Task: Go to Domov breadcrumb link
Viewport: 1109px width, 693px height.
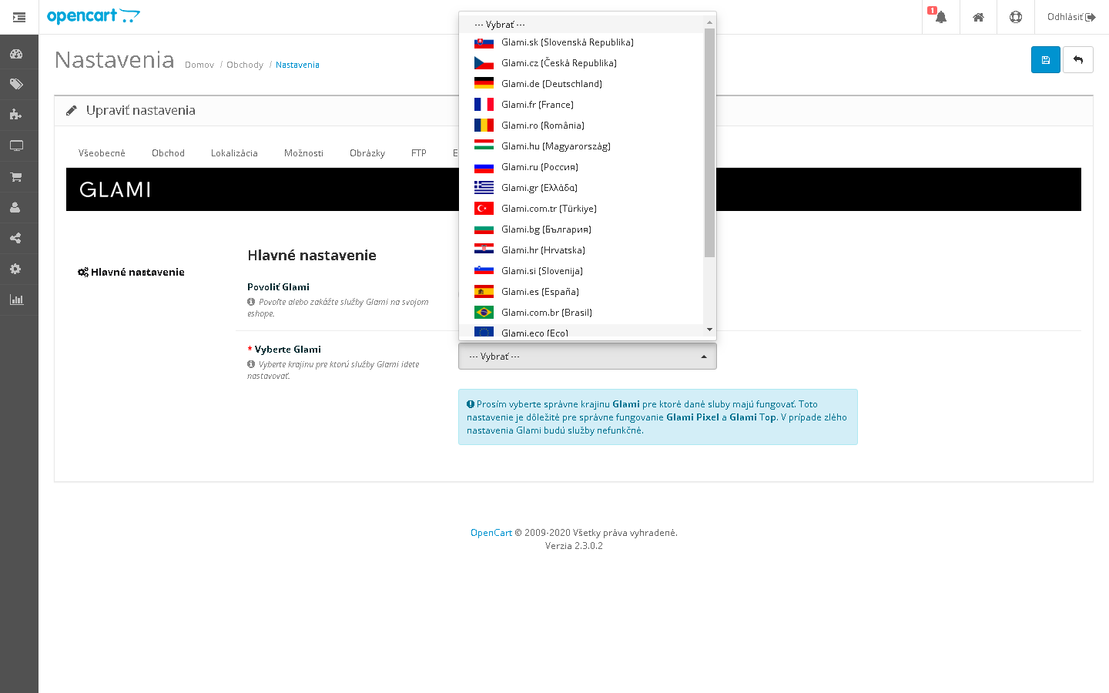Action: pos(199,65)
